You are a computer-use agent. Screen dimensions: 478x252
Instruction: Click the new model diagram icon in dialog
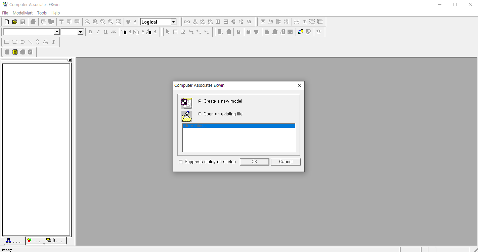click(x=187, y=103)
